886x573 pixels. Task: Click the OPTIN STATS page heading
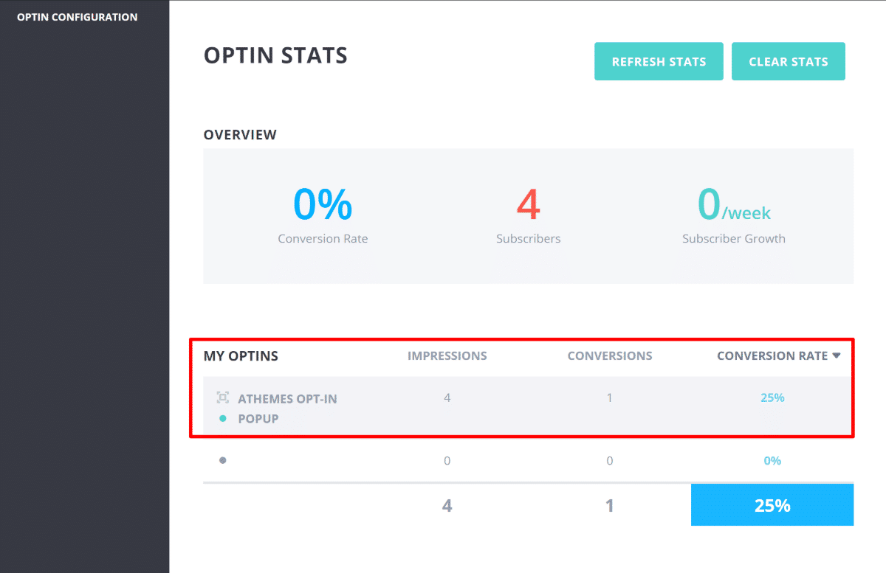pos(275,55)
